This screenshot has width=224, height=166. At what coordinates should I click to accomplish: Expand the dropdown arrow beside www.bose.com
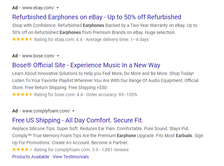coord(58,56)
